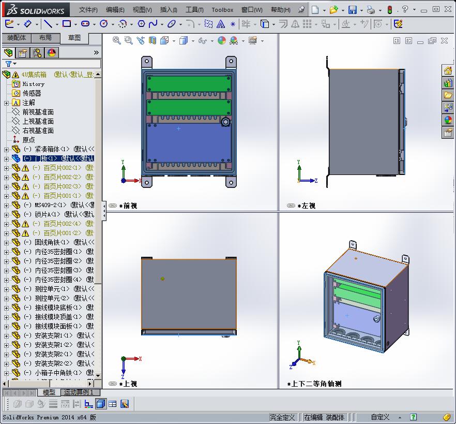Click the Rebuild traffic light icon
The height and width of the screenshot is (424, 456).
click(x=390, y=10)
